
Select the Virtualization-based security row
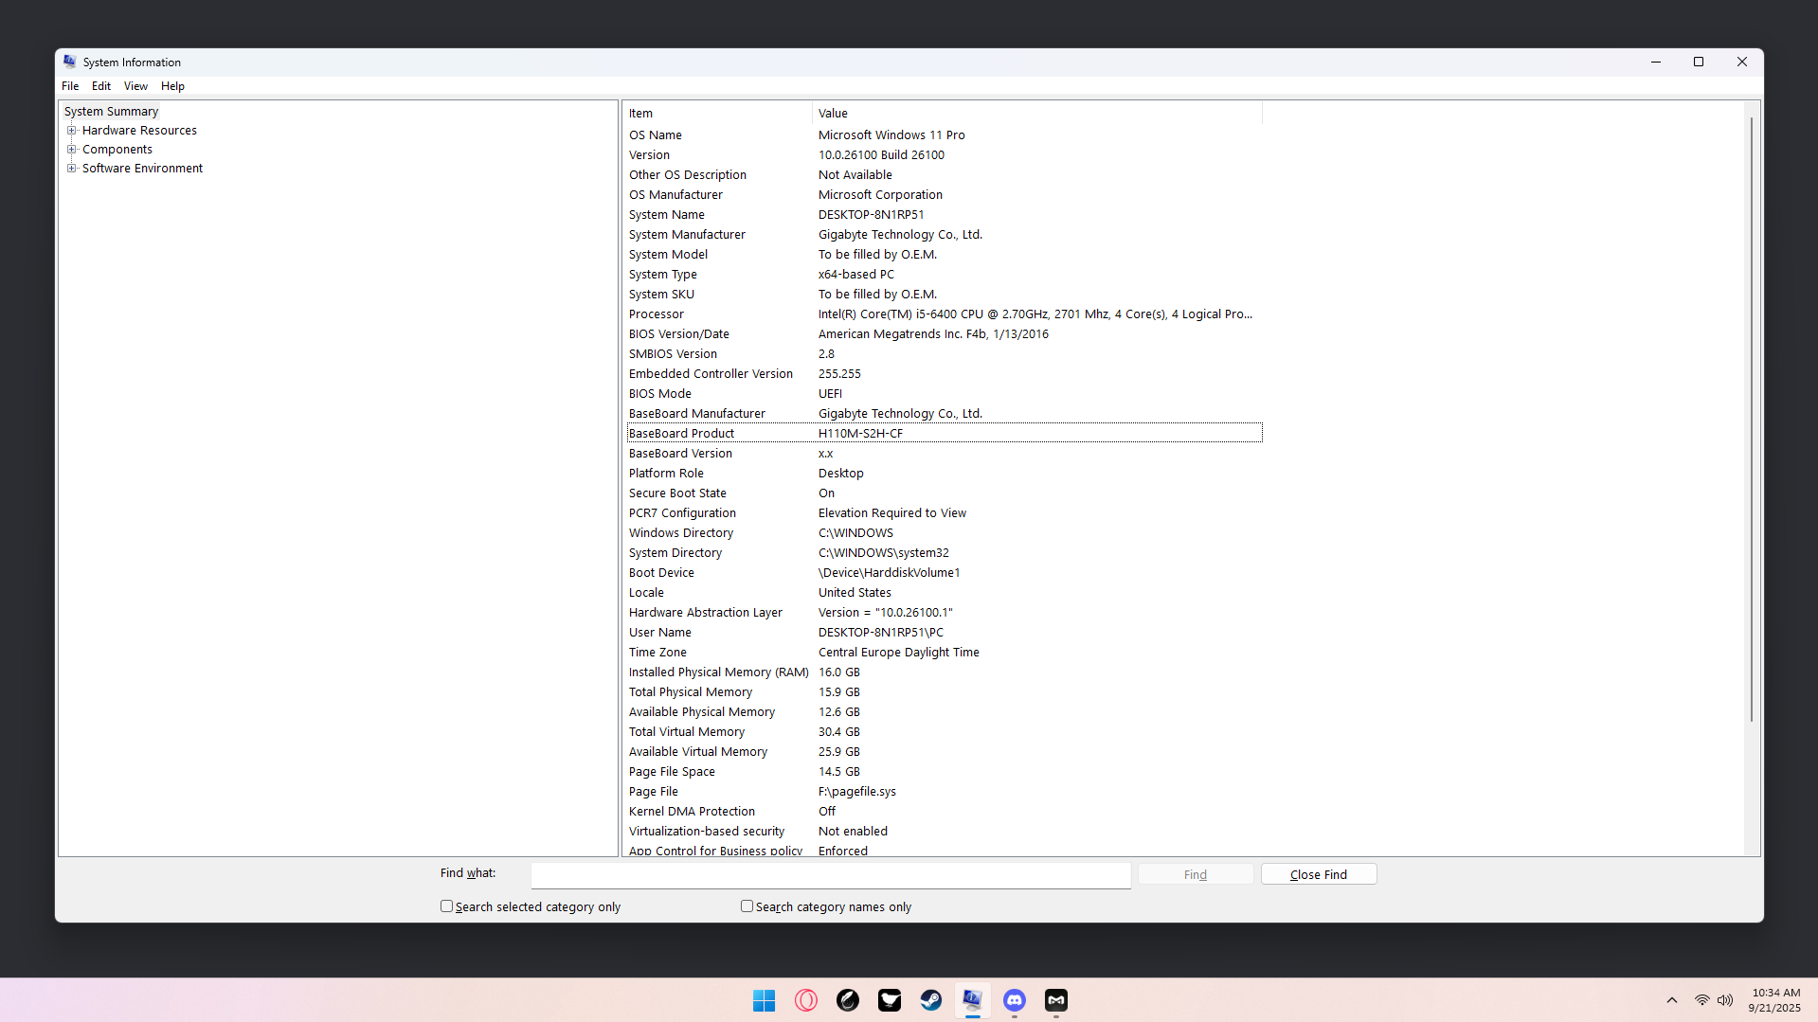[x=945, y=832]
